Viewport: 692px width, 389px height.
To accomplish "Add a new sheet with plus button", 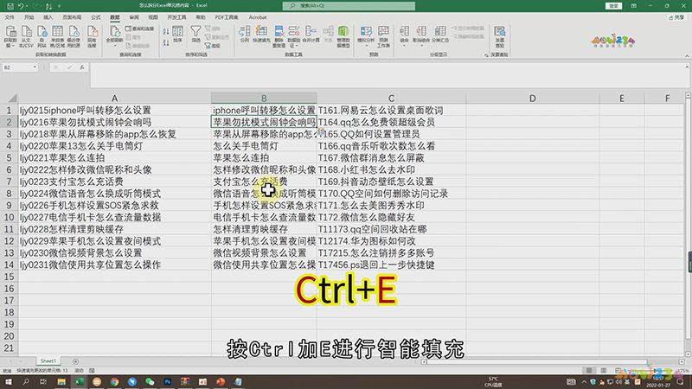I will click(75, 361).
